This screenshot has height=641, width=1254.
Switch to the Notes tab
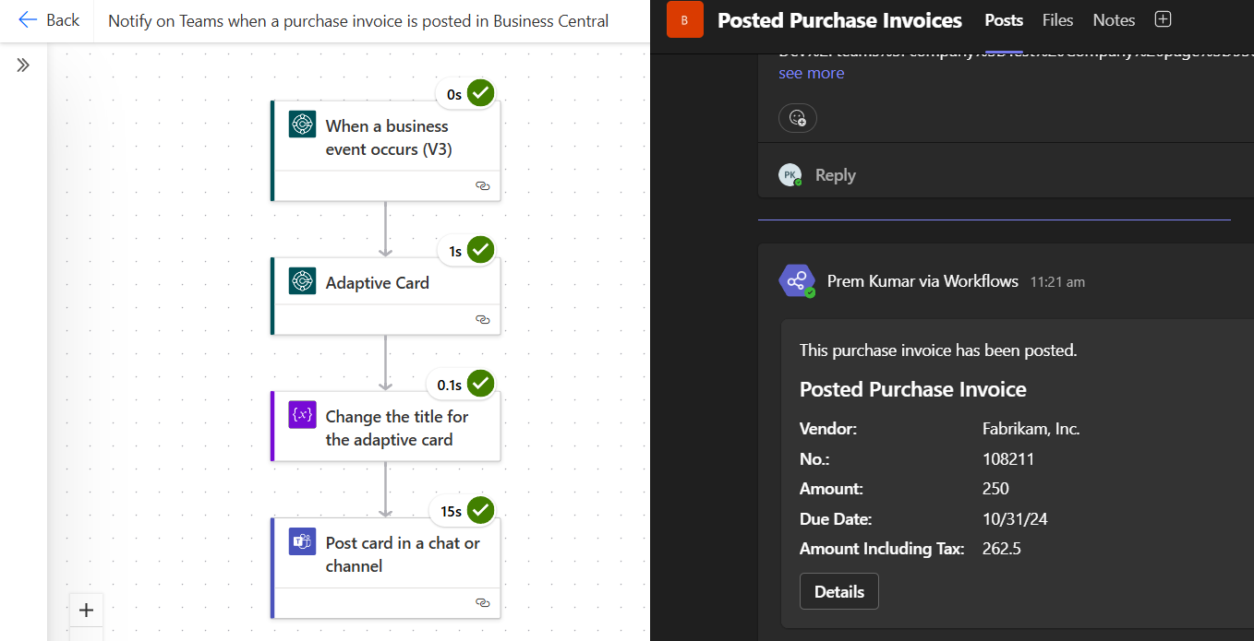click(1114, 20)
